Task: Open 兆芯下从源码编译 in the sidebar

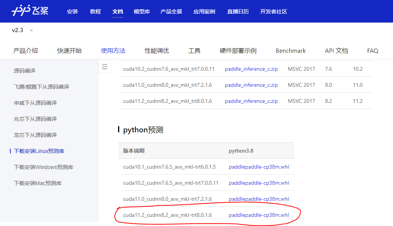Action: [35, 119]
